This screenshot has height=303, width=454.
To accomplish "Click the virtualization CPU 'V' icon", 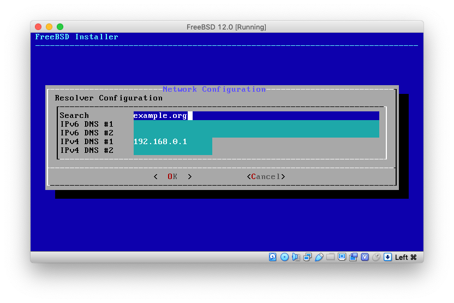I will pyautogui.click(x=365, y=257).
